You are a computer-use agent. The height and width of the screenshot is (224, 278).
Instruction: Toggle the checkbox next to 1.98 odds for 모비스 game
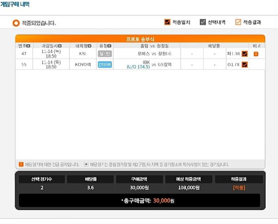click(245, 53)
